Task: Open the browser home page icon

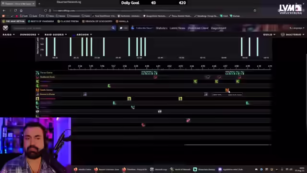Action: [x=21, y=11]
